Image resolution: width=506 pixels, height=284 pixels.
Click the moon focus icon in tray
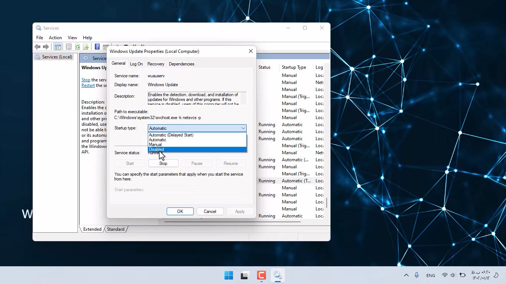click(496, 275)
